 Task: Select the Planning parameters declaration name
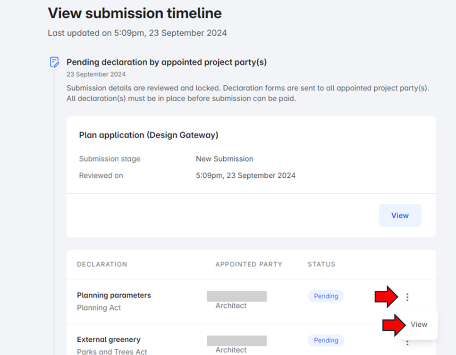coord(114,295)
